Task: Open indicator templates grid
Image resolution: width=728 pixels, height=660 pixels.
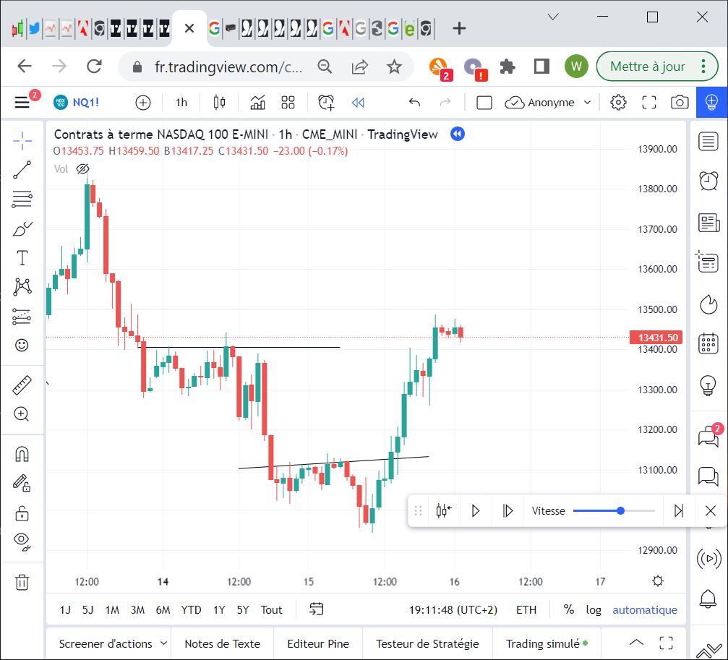Action: click(x=288, y=102)
